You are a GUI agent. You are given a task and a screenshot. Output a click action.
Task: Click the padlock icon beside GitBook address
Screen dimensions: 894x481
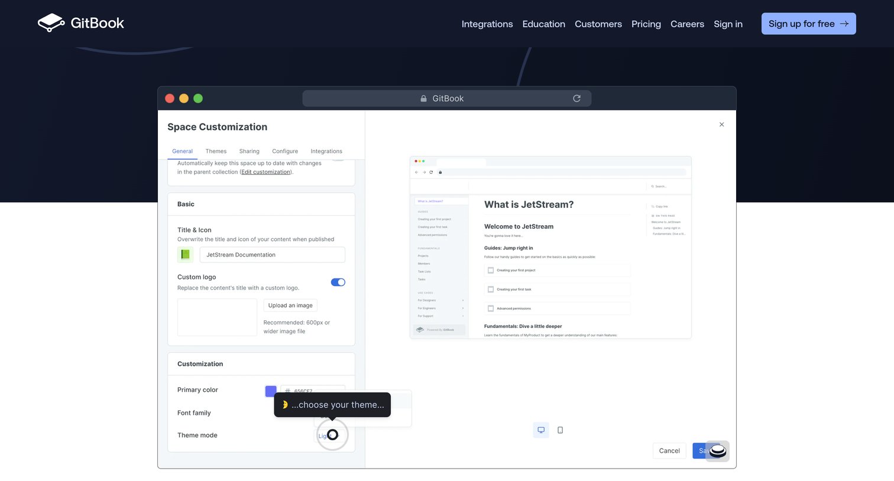[423, 99]
